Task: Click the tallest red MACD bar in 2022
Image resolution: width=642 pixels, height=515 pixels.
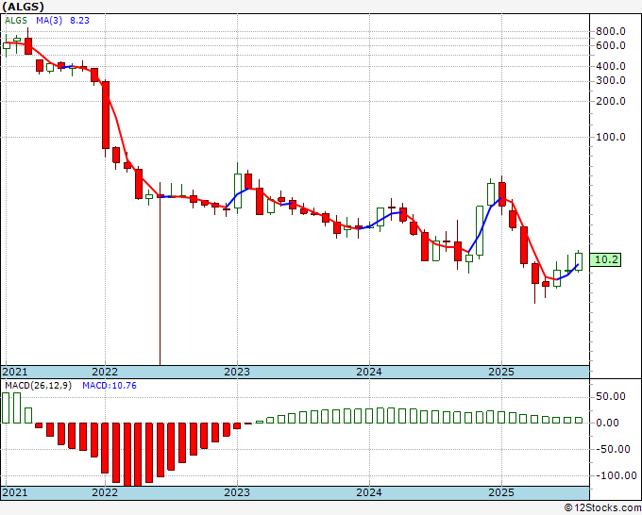Action: click(127, 455)
